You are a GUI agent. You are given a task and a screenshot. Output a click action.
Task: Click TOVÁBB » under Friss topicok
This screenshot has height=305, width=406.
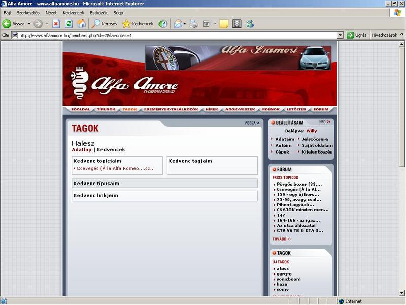click(282, 239)
